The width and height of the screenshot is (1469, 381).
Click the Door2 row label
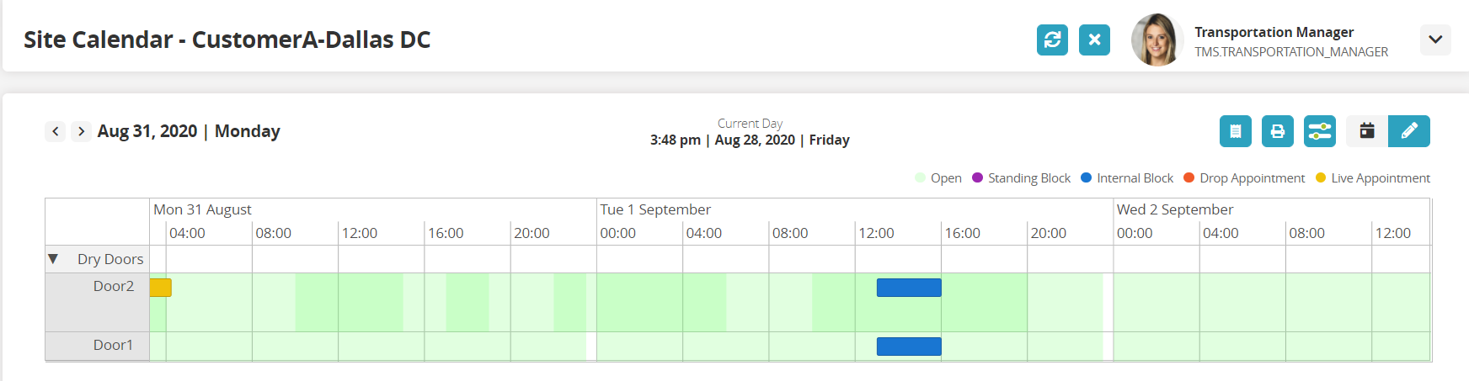tap(113, 287)
